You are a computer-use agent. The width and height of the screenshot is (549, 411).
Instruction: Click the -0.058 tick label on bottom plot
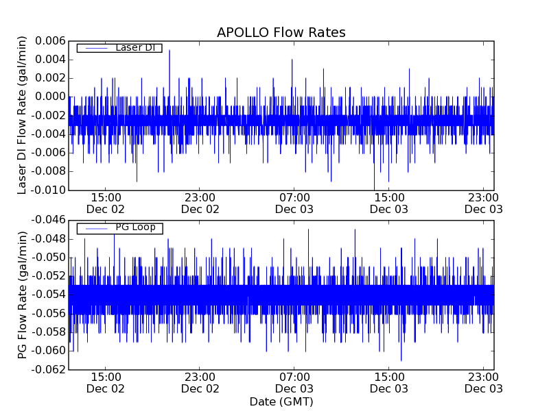(x=48, y=332)
